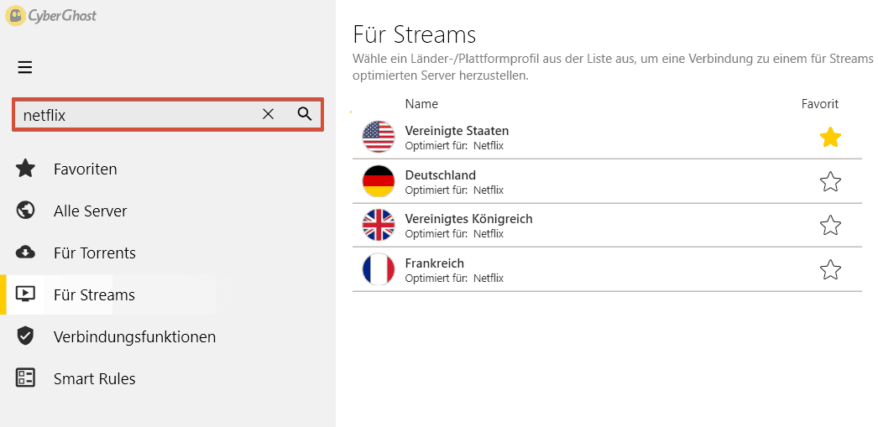Click 'Optimiert für: Netflix' under Frankreich
878x427 pixels.
454,279
